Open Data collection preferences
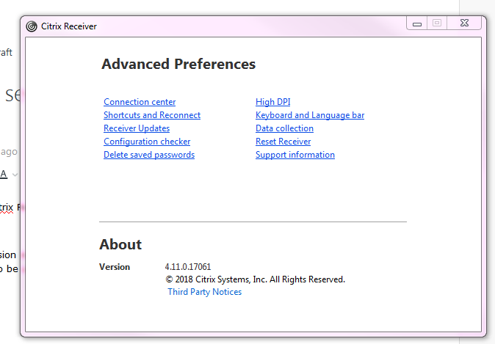 [x=284, y=128]
